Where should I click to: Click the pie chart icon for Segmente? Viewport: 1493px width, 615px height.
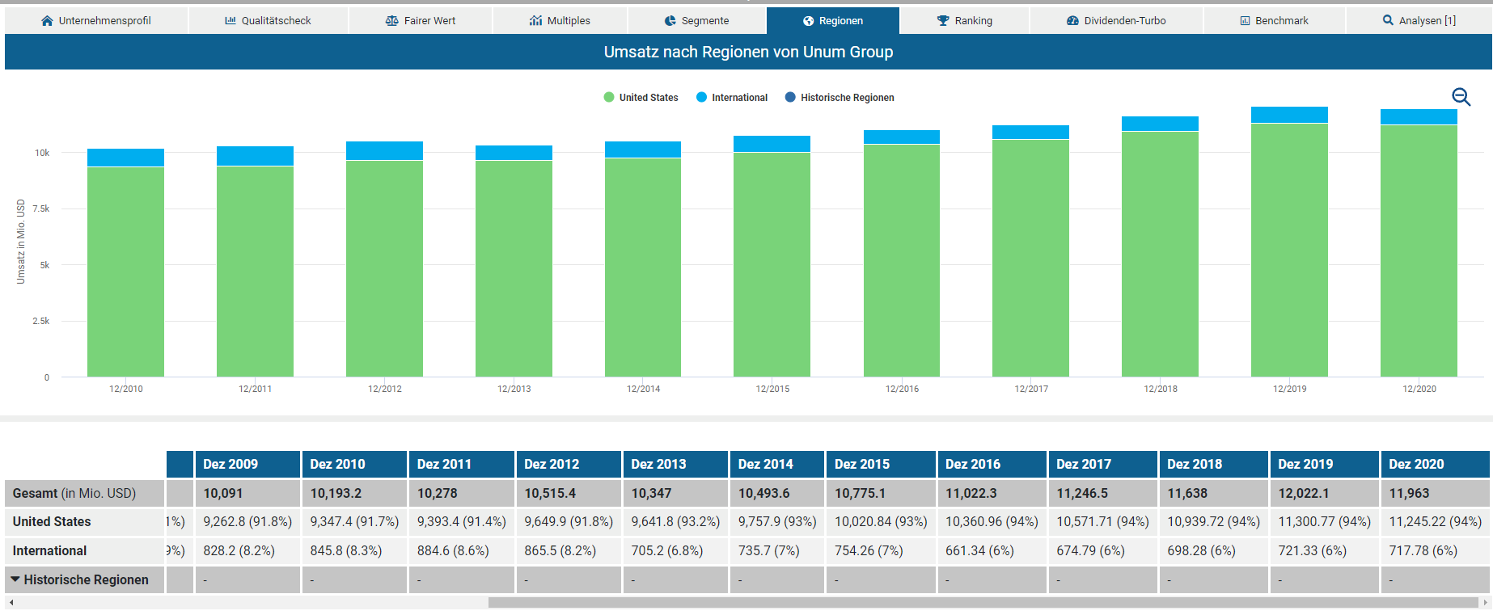point(670,21)
